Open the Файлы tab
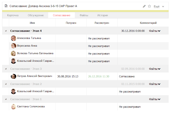Viewport: 182px width, 118px height. 84,15
